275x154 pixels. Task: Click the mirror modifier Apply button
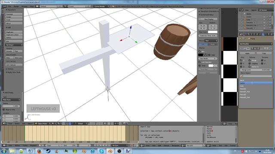(x=247, y=53)
